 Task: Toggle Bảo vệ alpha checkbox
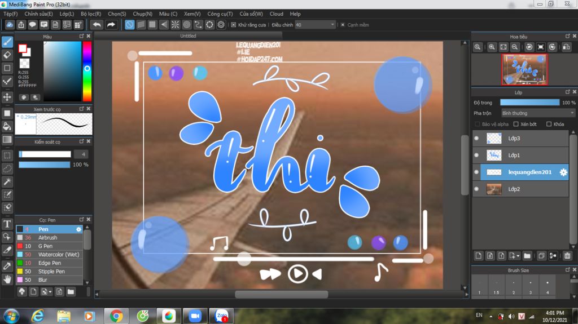click(478, 124)
